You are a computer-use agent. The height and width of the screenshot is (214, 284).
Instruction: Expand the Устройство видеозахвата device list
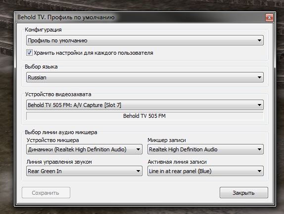144,105
